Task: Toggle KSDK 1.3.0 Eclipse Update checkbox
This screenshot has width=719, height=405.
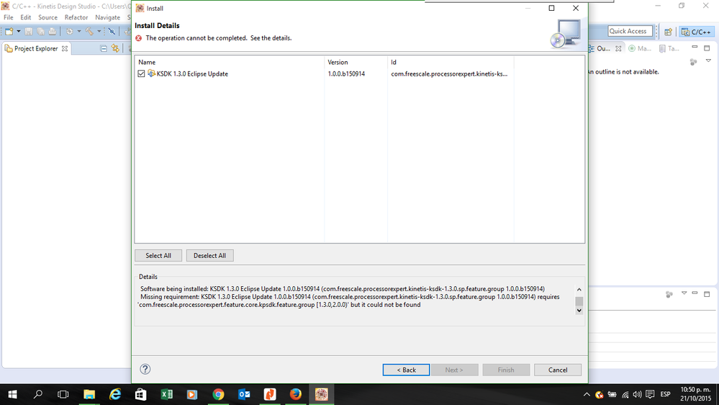Action: [141, 74]
